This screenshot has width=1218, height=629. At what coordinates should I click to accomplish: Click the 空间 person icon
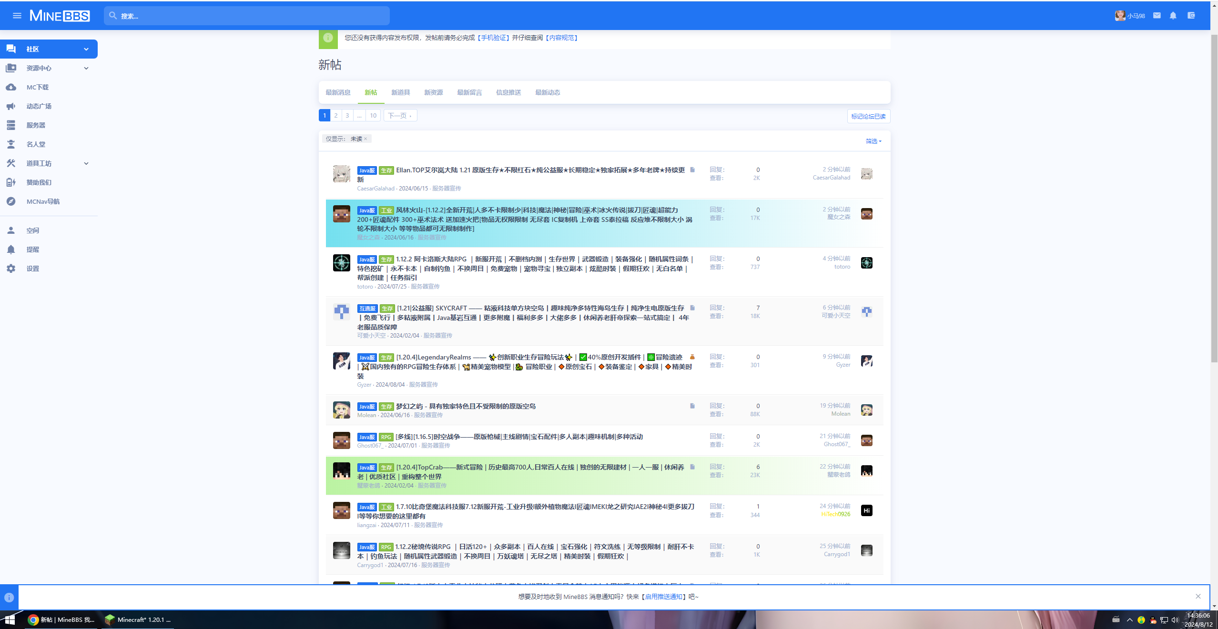pyautogui.click(x=11, y=230)
